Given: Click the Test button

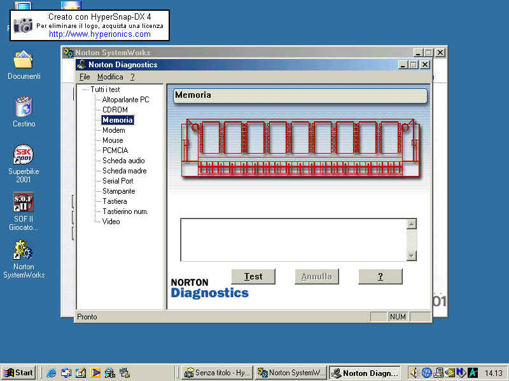Looking at the screenshot, I should 253,276.
